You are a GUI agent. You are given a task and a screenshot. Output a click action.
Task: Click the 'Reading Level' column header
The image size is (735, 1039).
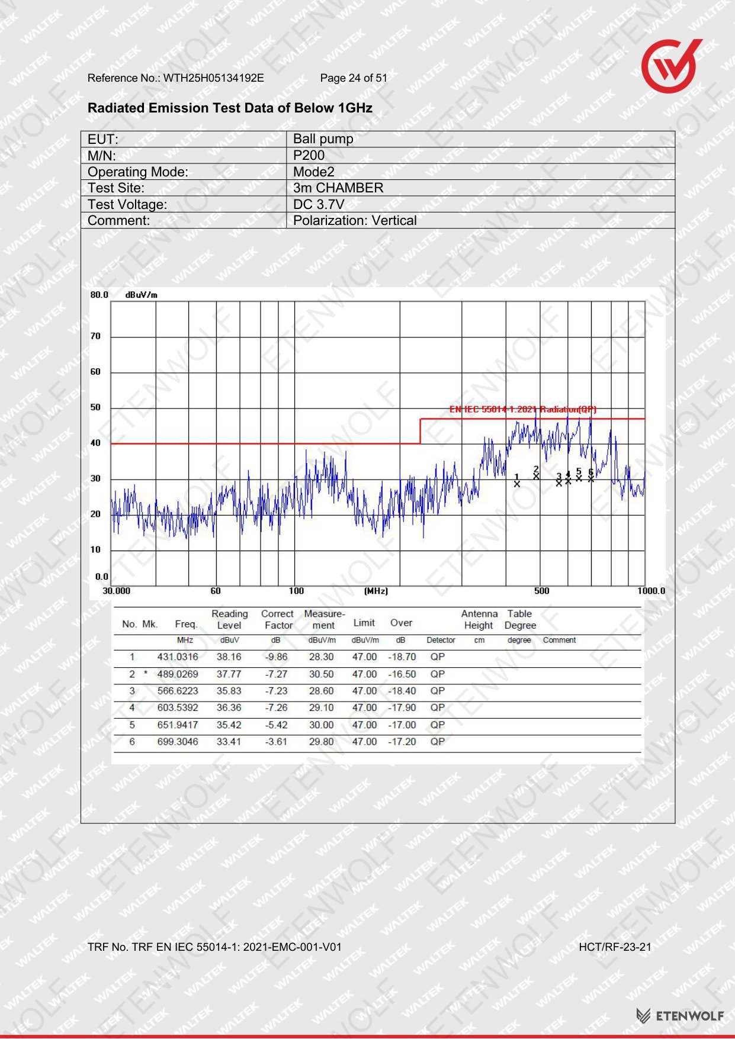tap(229, 619)
